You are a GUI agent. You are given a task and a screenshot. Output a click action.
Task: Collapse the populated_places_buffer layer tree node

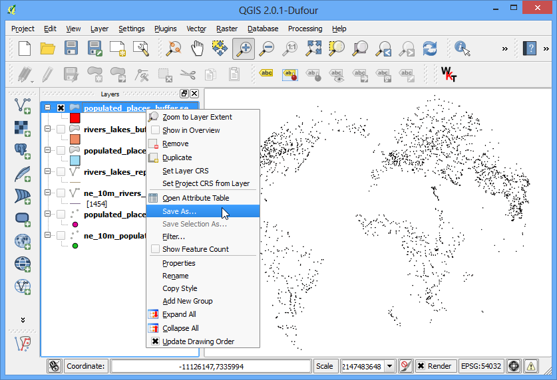48,107
